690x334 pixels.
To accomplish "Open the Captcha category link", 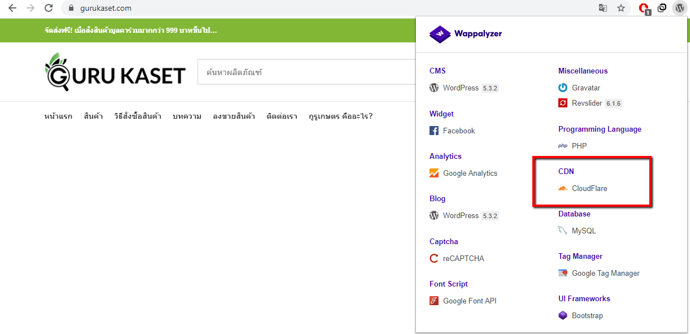I will [x=444, y=242].
